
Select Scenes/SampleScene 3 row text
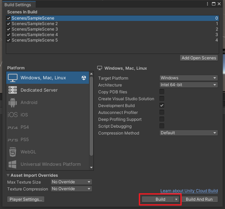pyautogui.click(x=35, y=29)
